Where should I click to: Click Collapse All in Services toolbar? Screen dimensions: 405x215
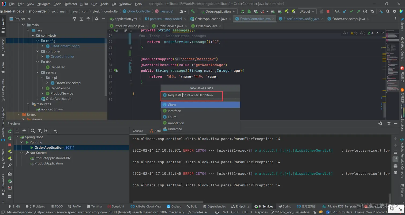[24, 131]
